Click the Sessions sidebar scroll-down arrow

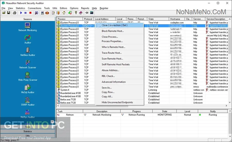click(53, 122)
